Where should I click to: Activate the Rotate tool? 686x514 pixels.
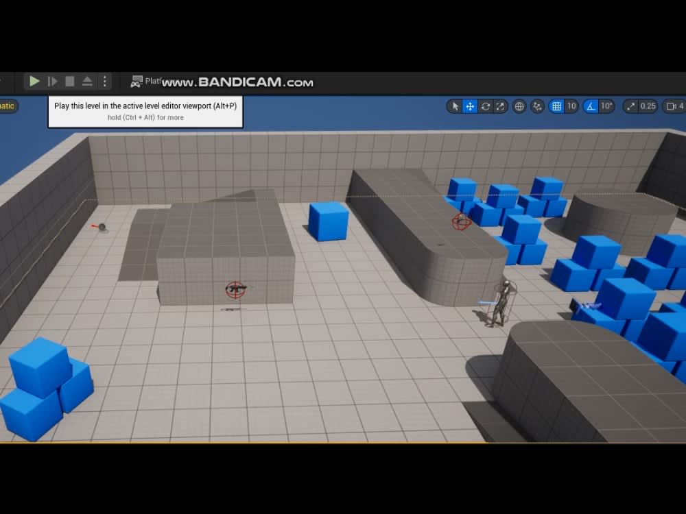tap(485, 106)
